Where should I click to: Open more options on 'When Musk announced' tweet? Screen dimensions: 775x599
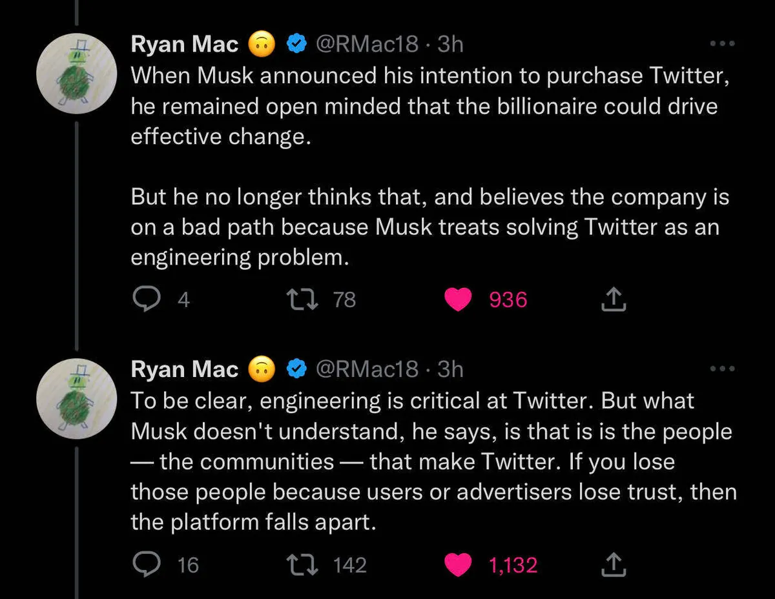pos(722,44)
